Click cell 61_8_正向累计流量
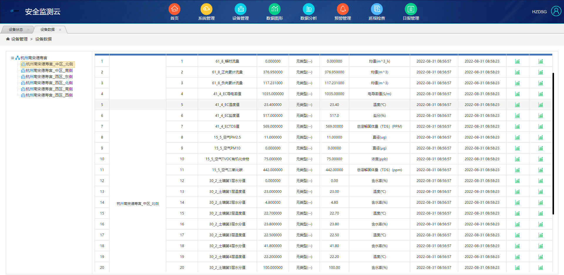 227,72
